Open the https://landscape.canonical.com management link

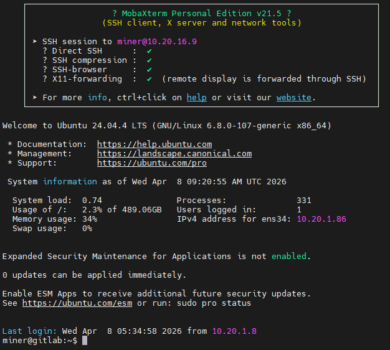pyautogui.click(x=174, y=154)
